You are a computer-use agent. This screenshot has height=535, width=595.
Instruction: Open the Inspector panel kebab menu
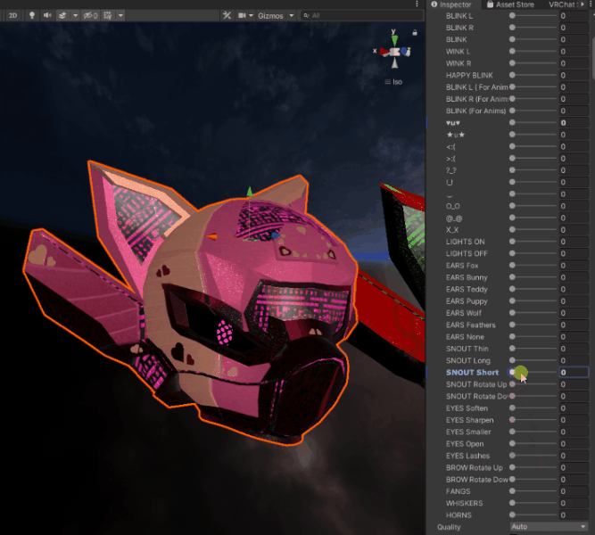tap(591, 4)
